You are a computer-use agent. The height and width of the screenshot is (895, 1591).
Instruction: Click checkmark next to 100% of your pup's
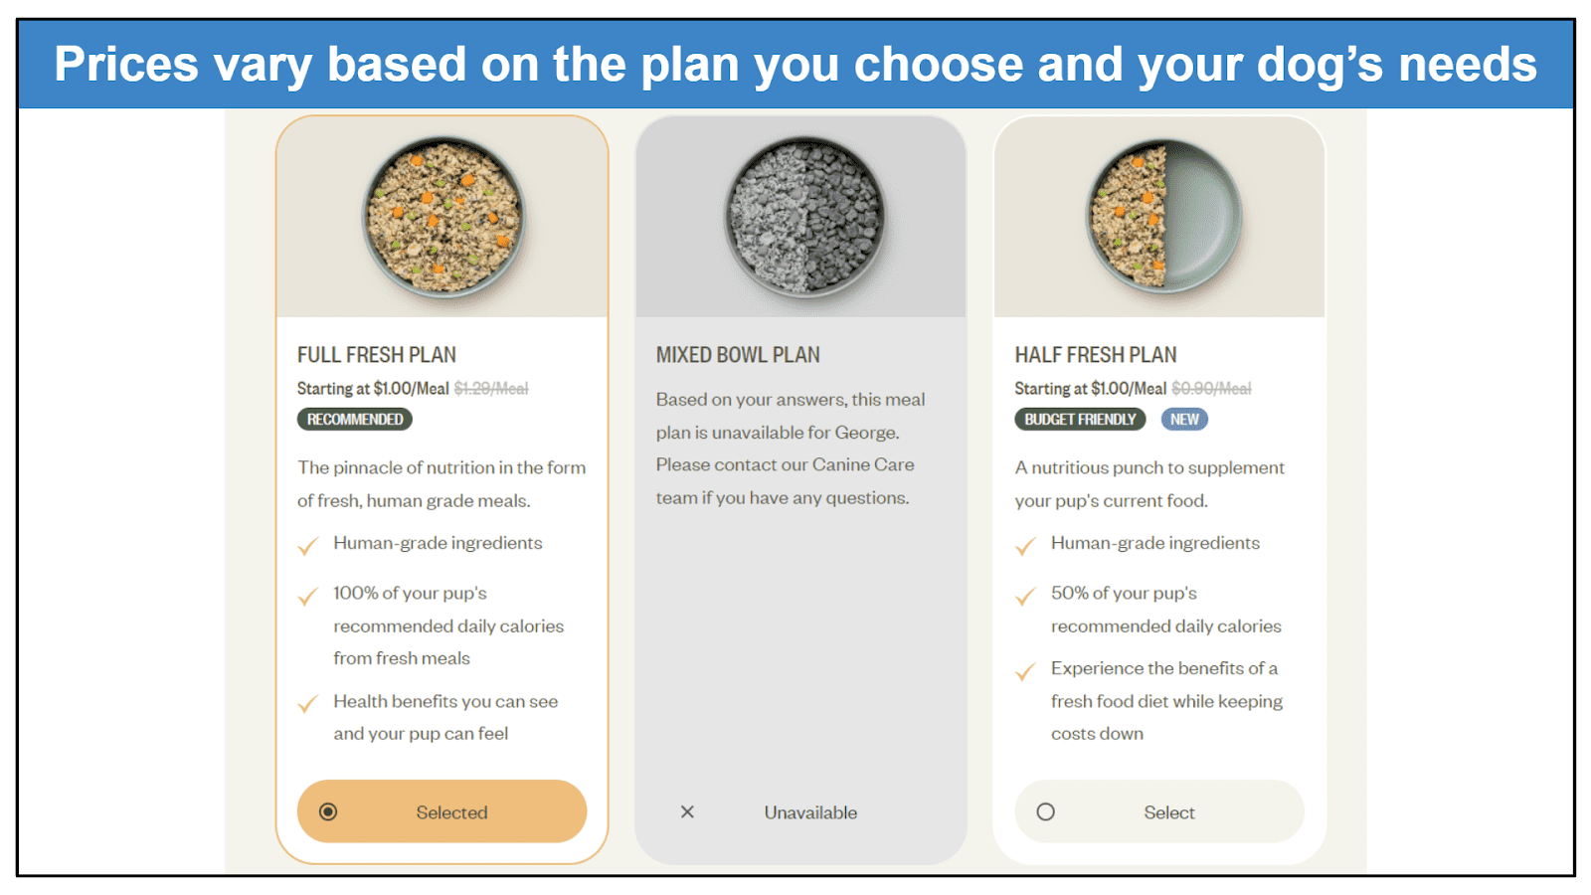point(308,596)
